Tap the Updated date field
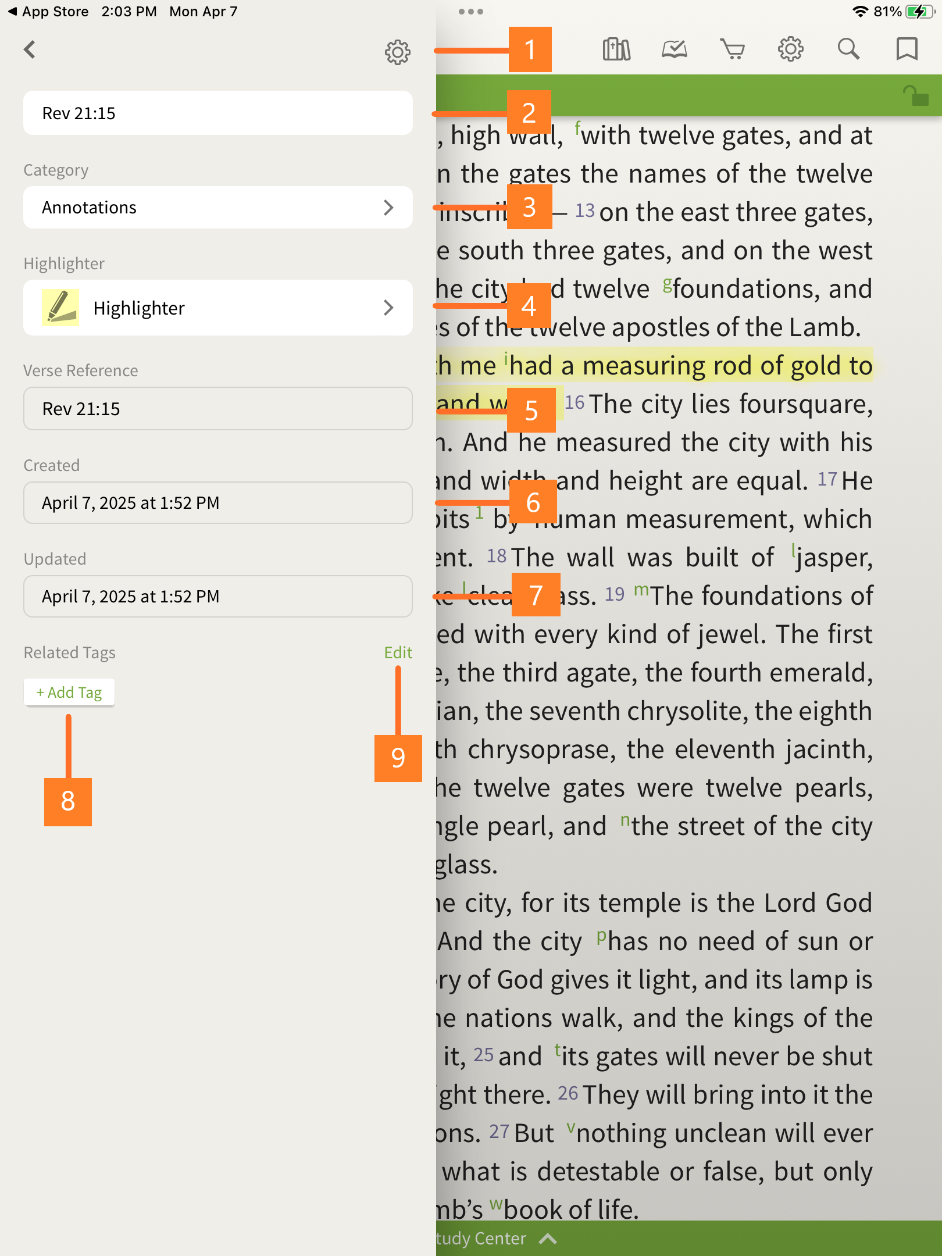Image resolution: width=942 pixels, height=1256 pixels. pos(218,597)
